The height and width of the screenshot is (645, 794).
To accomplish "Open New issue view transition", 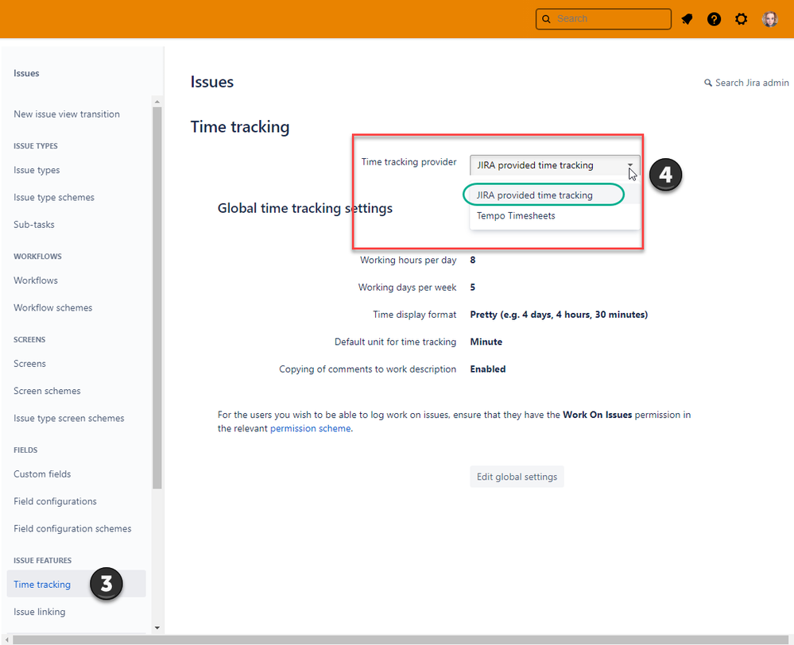I will coord(67,114).
